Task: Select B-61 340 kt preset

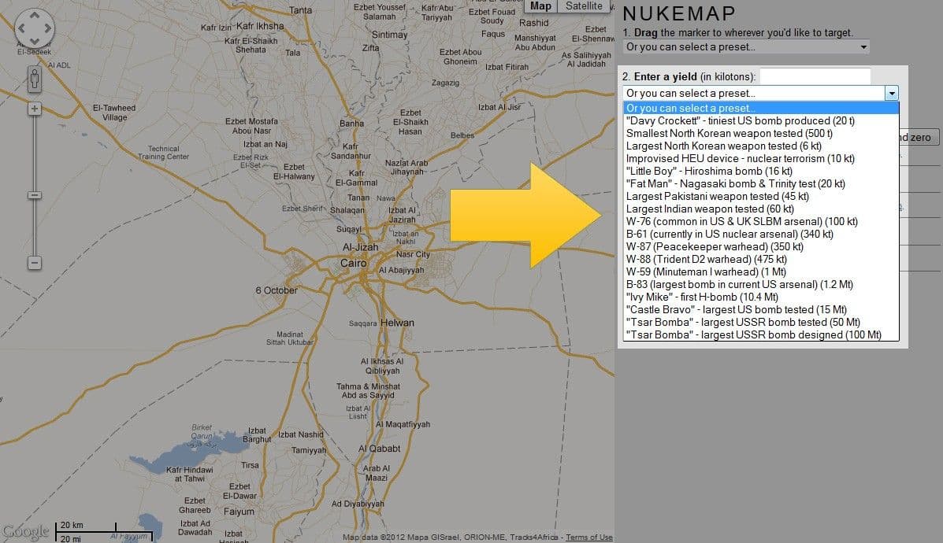Action: [761, 235]
